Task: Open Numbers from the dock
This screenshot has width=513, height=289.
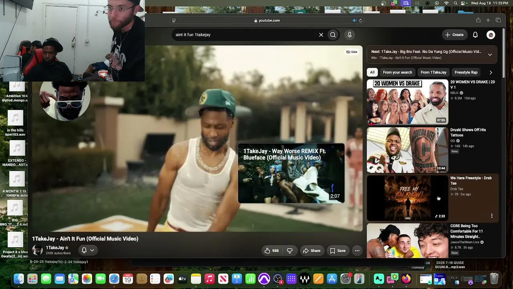Action: (250, 279)
